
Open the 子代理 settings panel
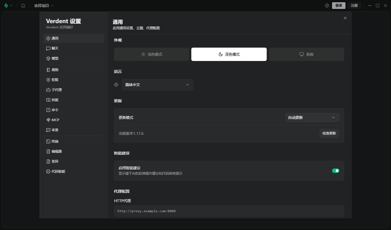pyautogui.click(x=56, y=90)
